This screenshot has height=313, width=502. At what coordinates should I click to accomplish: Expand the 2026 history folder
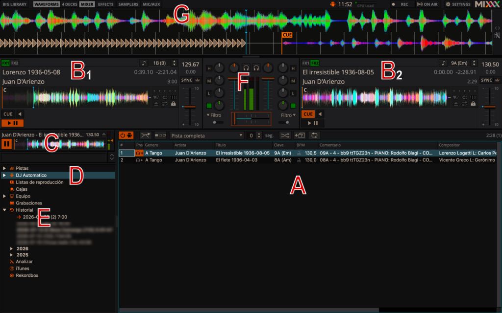point(12,248)
